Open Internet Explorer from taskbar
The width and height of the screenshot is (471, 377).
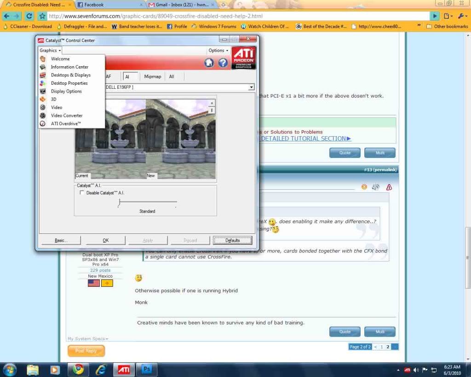[x=101, y=370]
